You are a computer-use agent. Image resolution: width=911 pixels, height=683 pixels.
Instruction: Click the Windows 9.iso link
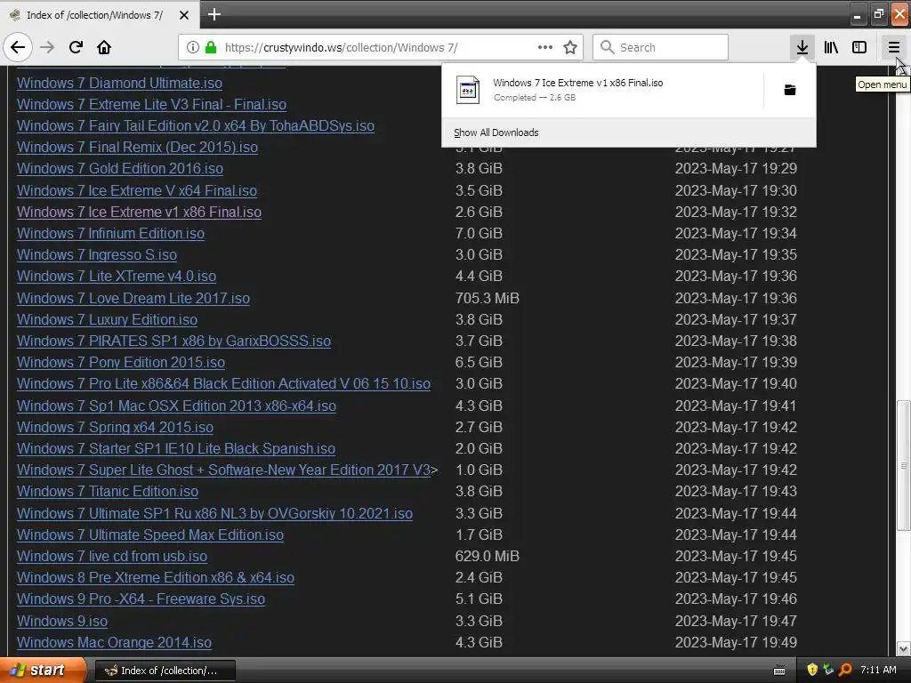[62, 621]
